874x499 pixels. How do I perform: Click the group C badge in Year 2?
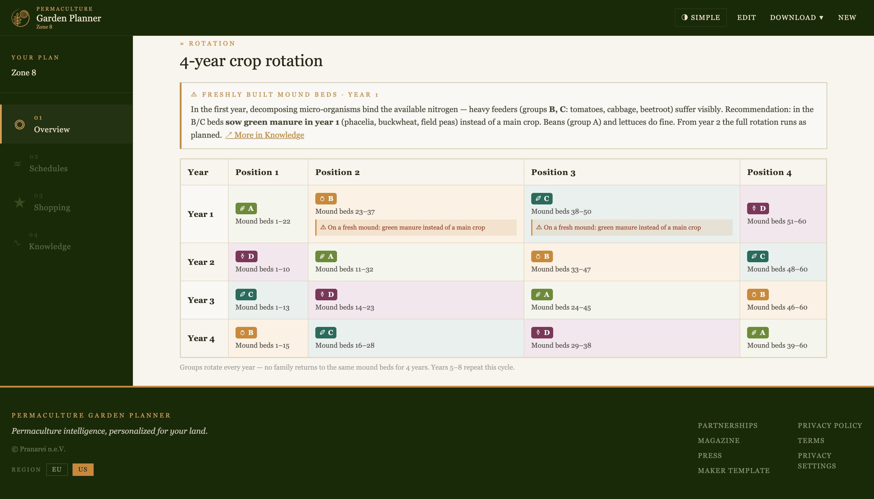click(757, 256)
